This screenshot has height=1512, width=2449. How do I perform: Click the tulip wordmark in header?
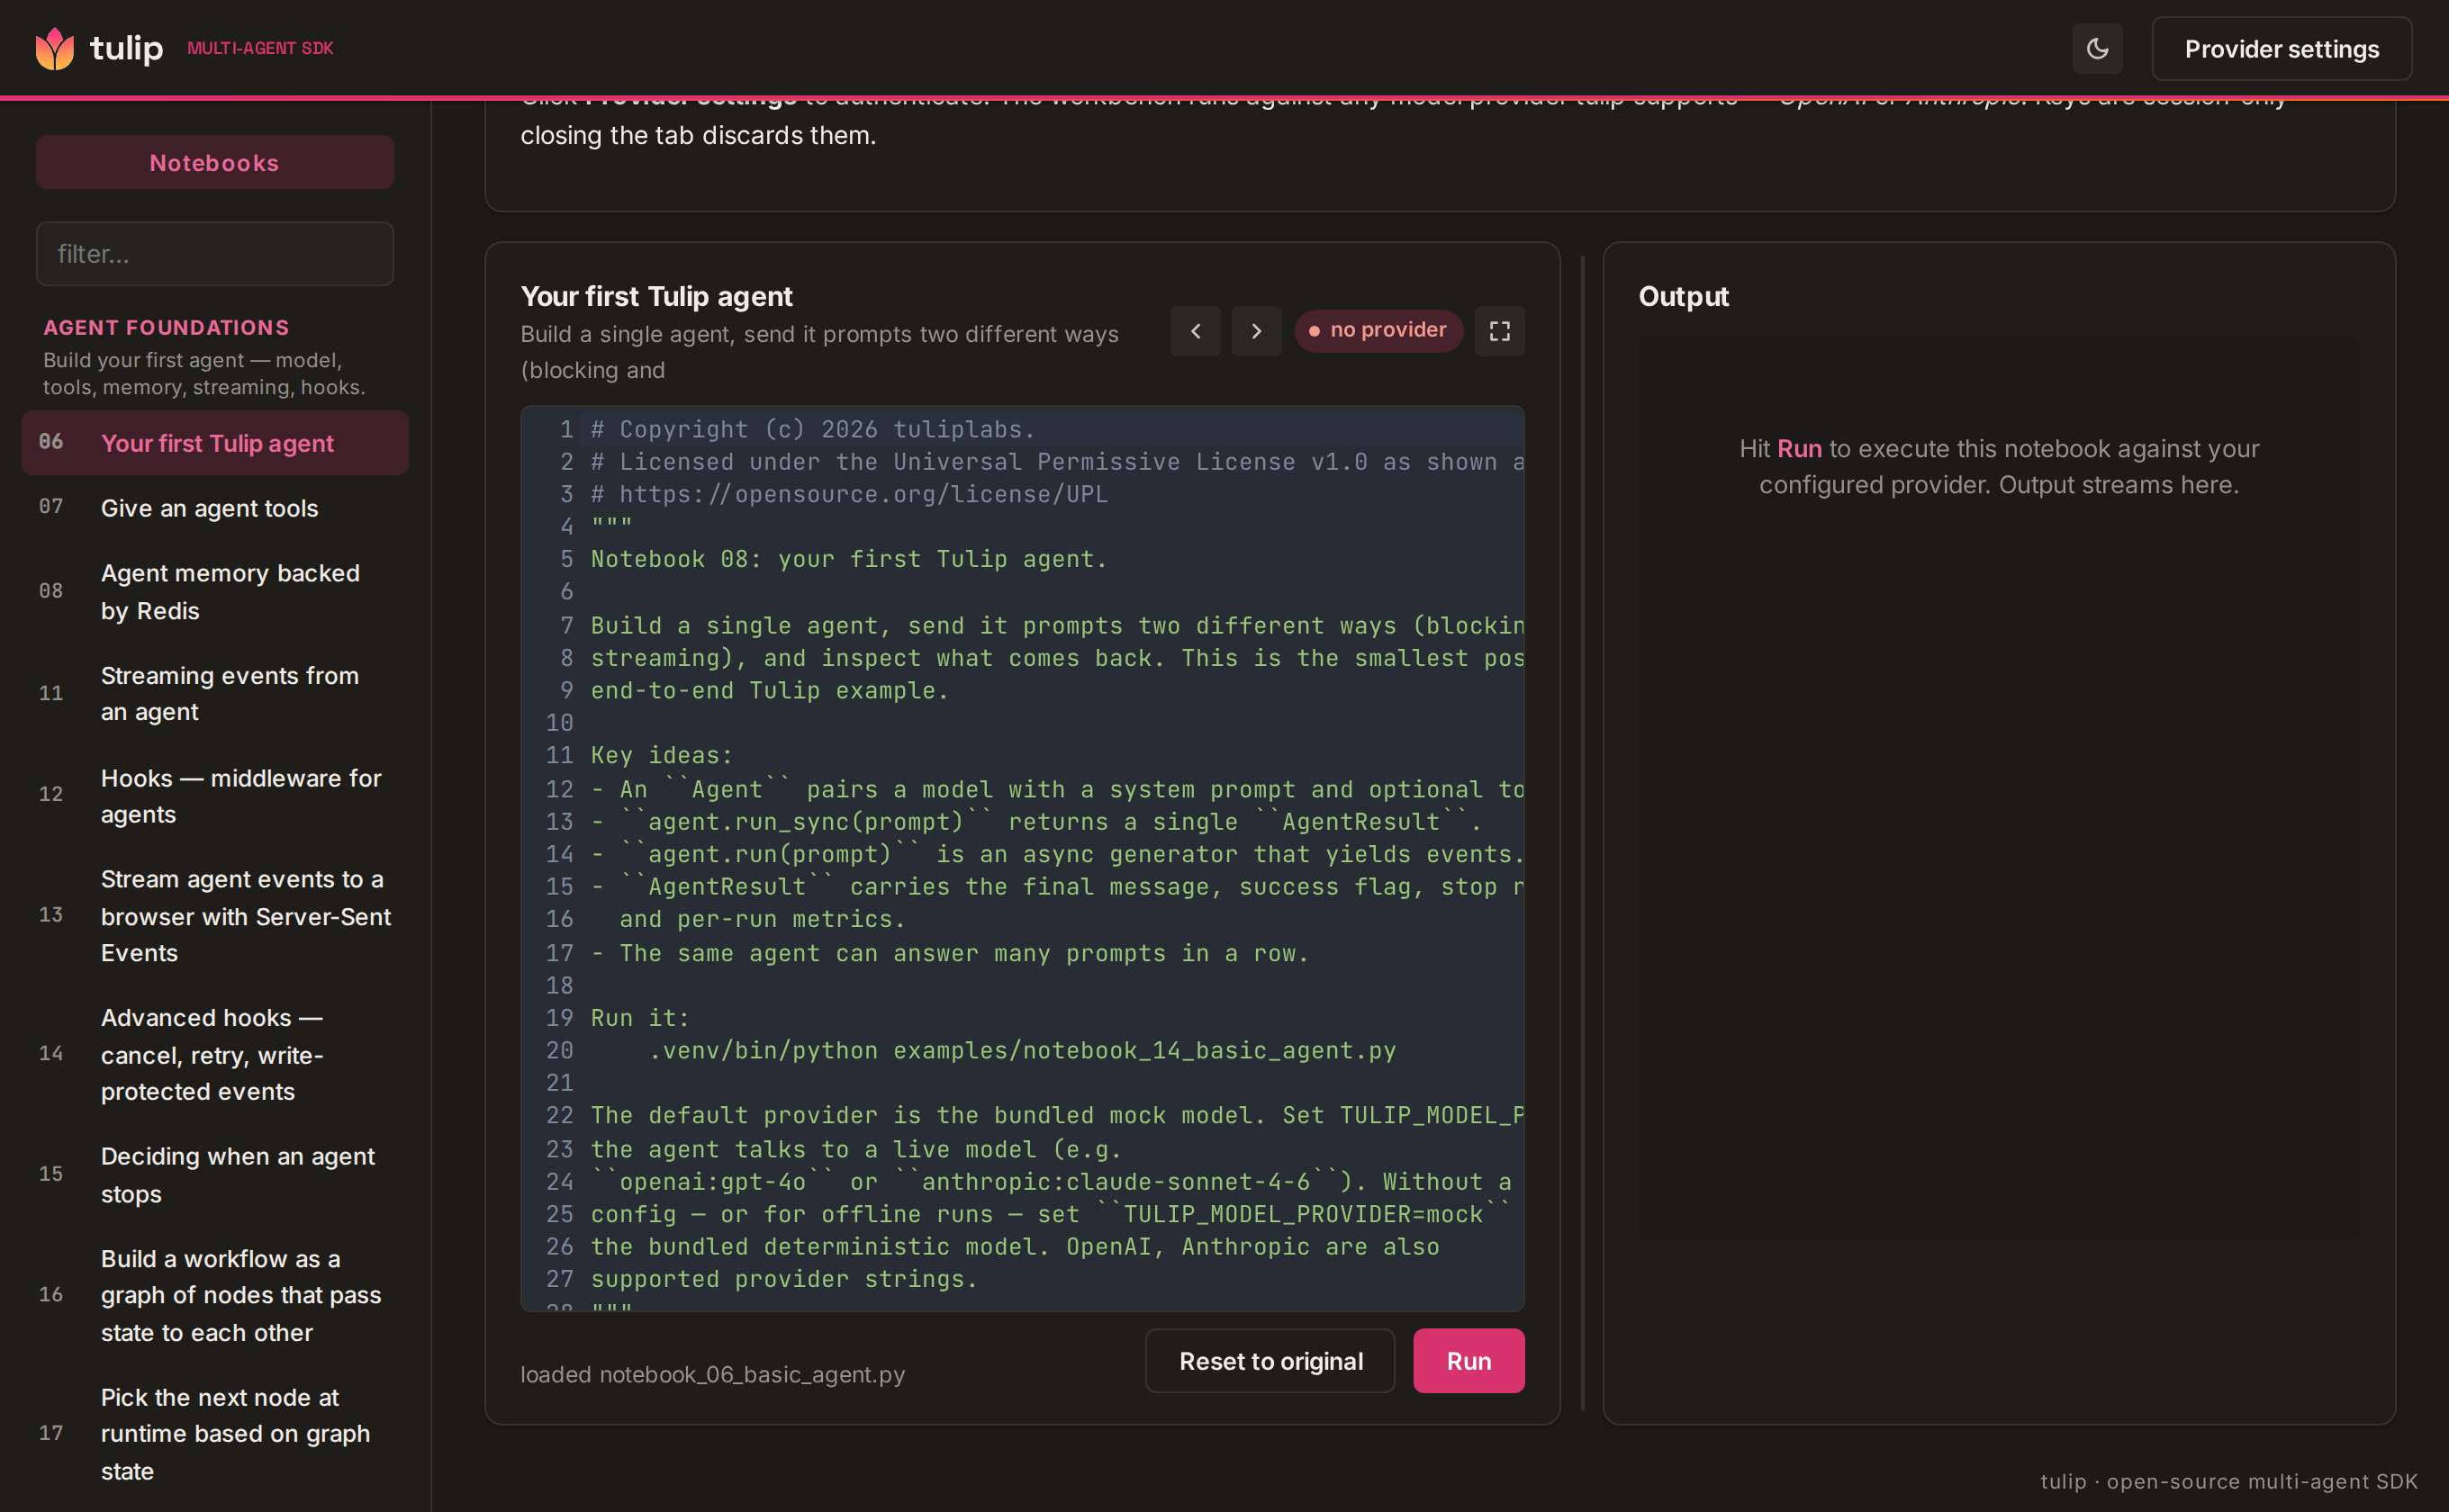click(126, 48)
